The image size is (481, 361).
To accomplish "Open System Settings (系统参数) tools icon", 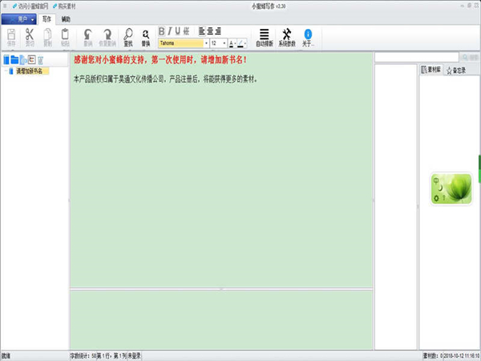I will tap(287, 36).
